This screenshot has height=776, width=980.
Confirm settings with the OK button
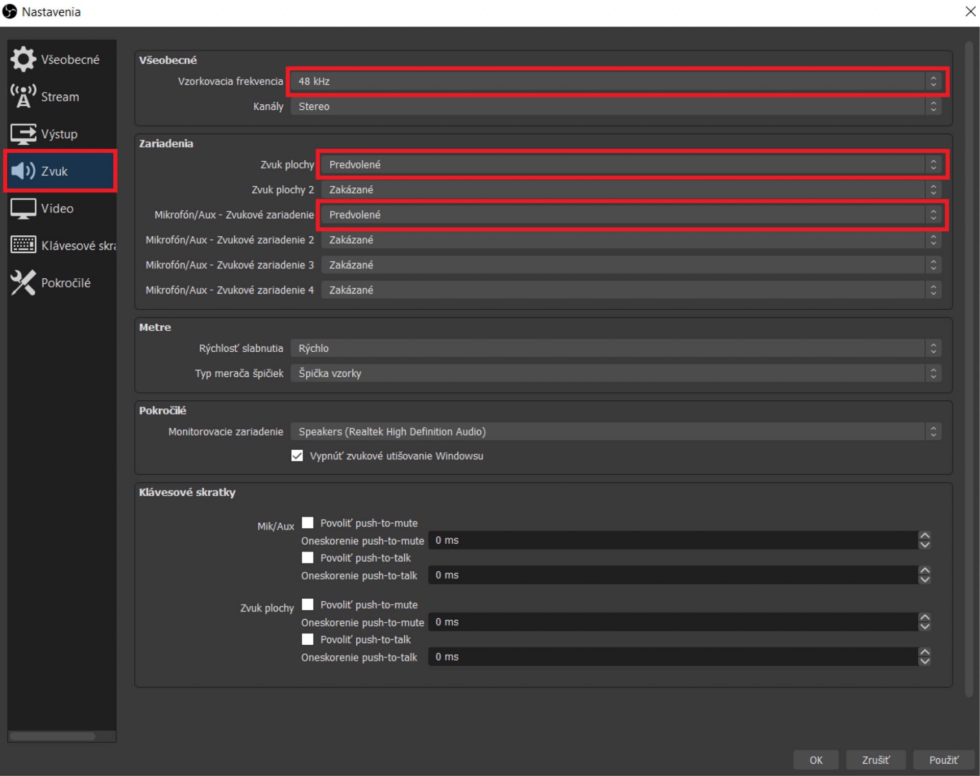[816, 760]
